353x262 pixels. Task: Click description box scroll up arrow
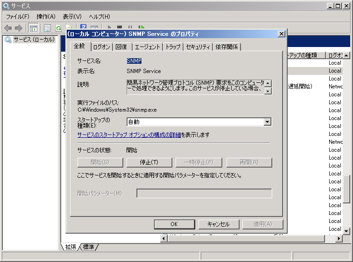click(x=268, y=83)
